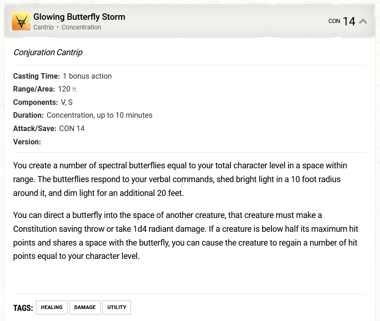The width and height of the screenshot is (380, 321).
Task: Select the DAMAGE tag
Action: coord(85,307)
